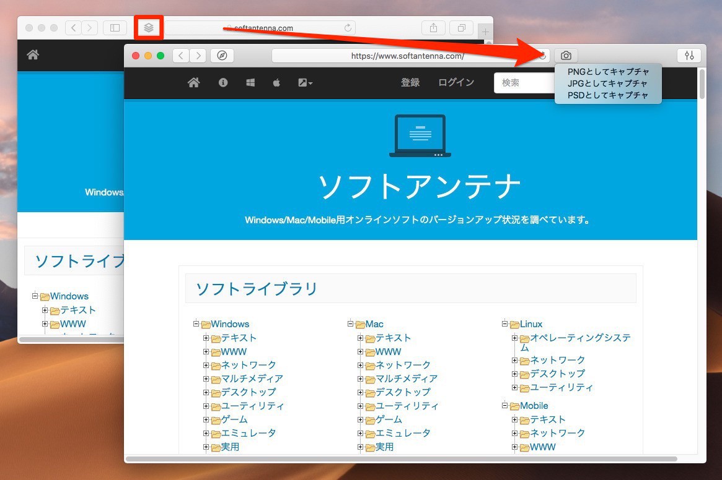Open the Linux folder link
The width and height of the screenshot is (722, 480).
(531, 324)
